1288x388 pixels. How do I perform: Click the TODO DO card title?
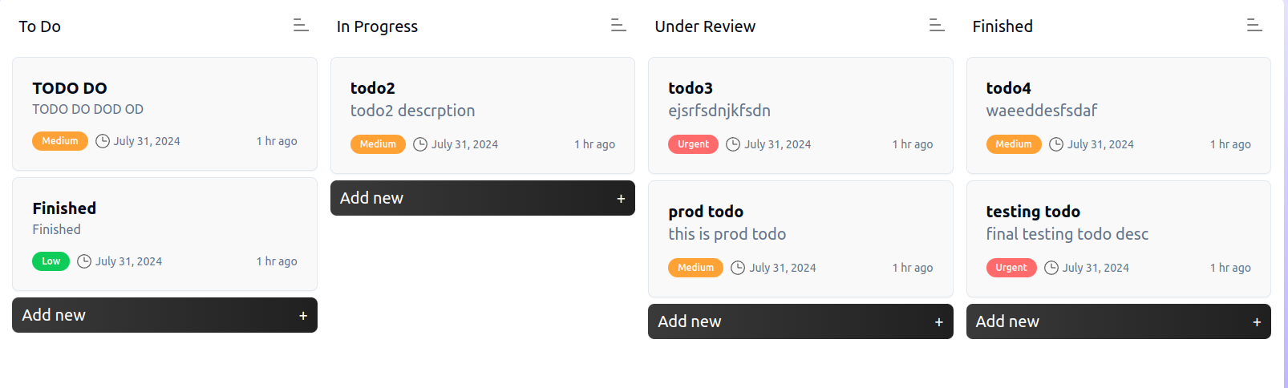tap(70, 88)
